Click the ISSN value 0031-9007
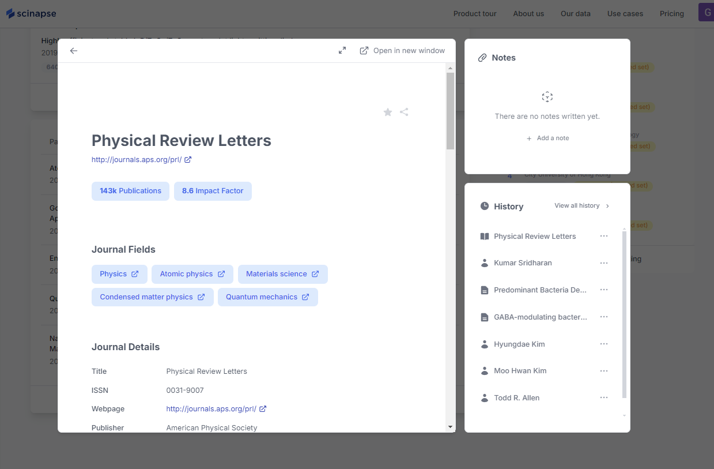The height and width of the screenshot is (469, 714). pos(185,391)
